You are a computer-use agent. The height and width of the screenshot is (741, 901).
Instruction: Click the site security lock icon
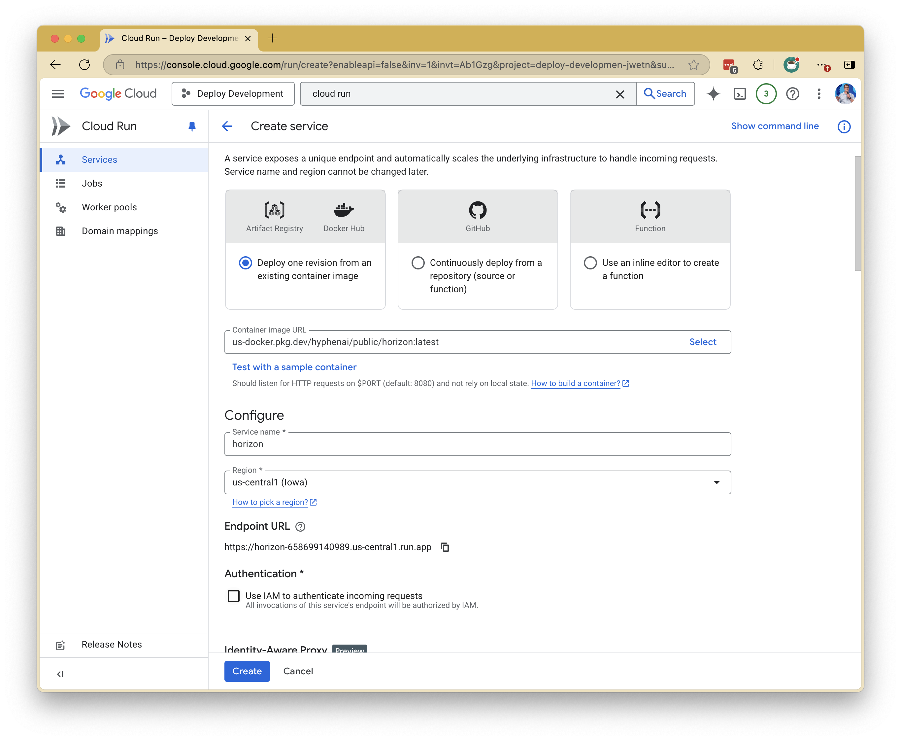click(x=120, y=64)
